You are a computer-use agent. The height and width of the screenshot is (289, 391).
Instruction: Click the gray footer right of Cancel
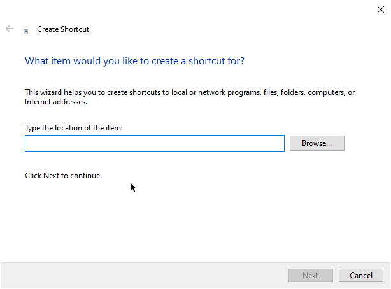[386, 275]
